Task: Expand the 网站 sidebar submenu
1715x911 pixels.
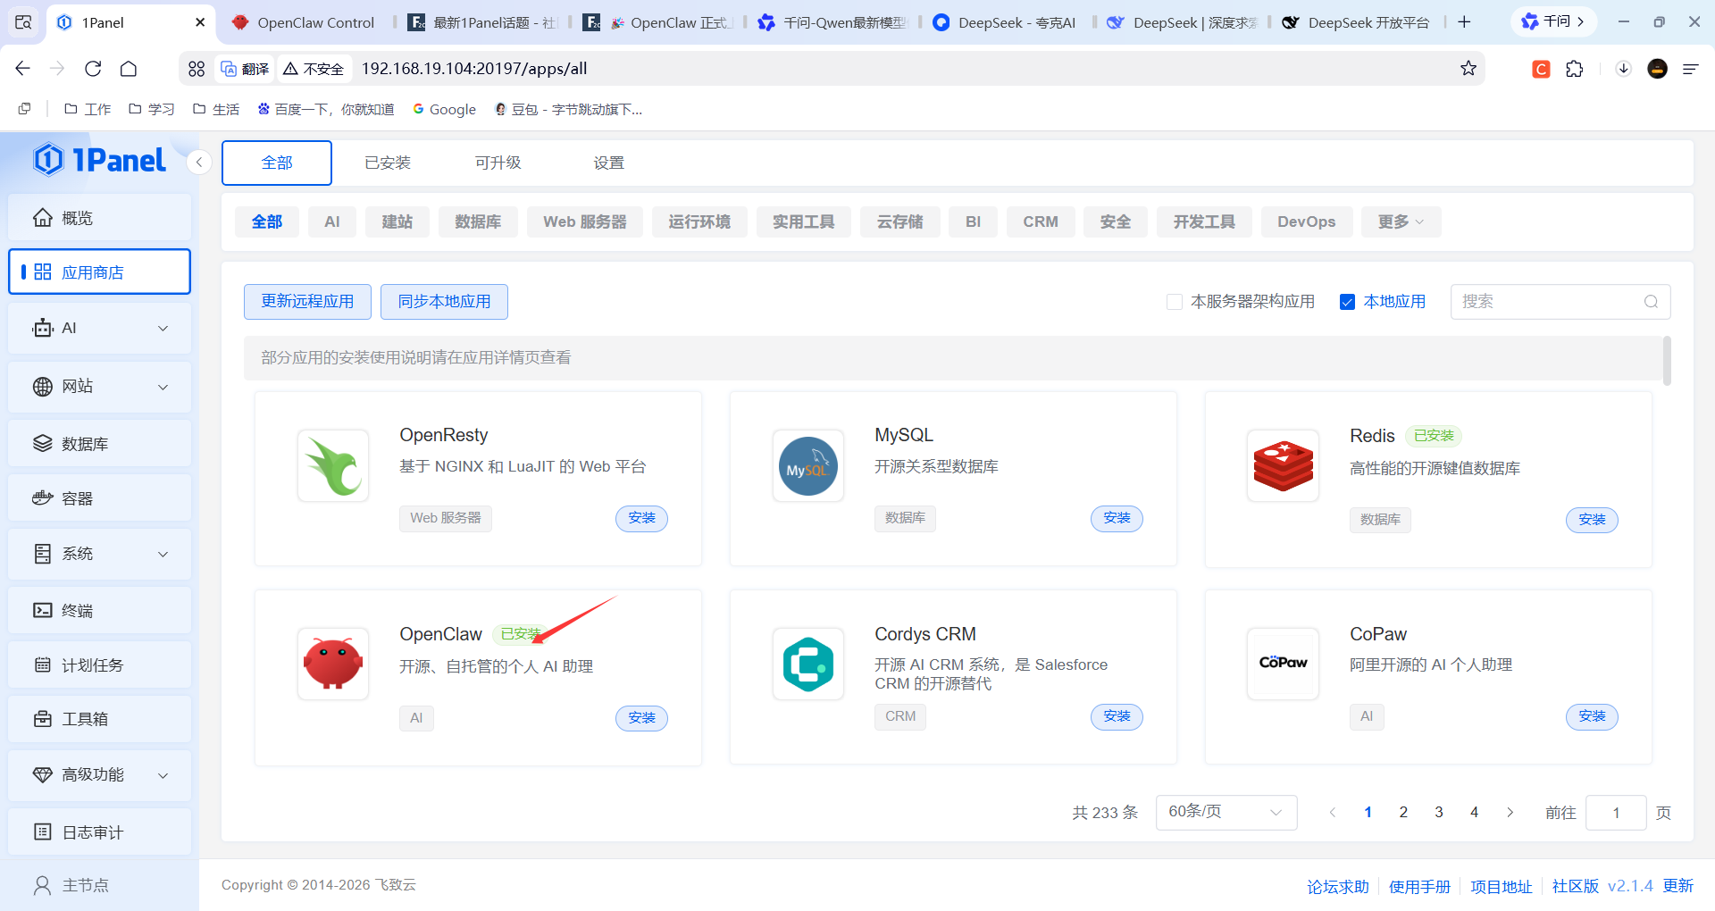Action: pyautogui.click(x=75, y=387)
